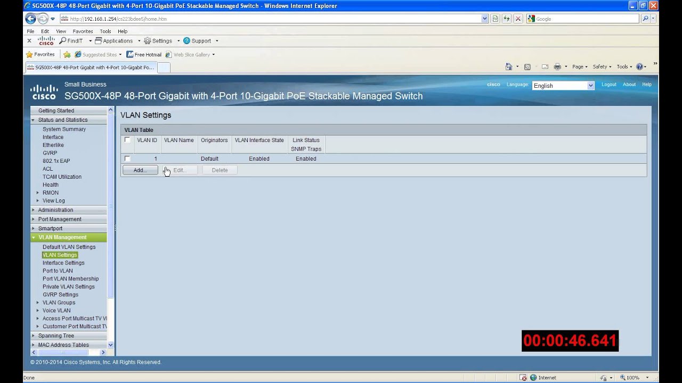Click the Compatibility View icon beside the address bar
682x383 pixels.
496,19
